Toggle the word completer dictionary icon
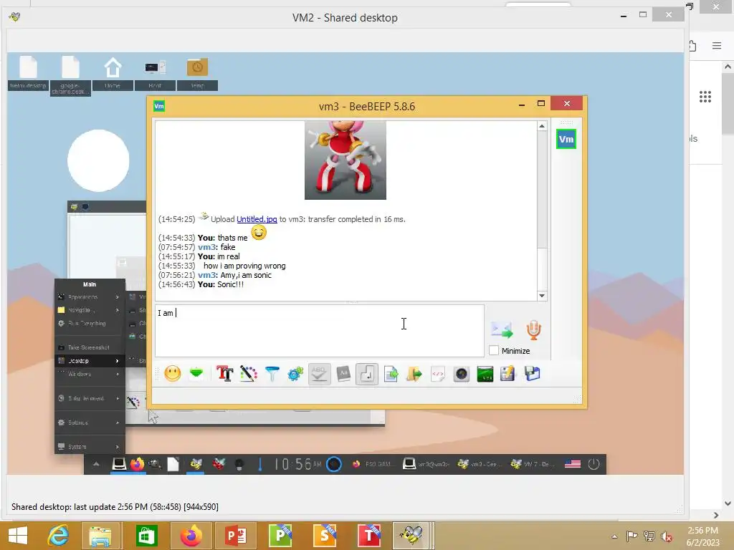 [343, 374]
